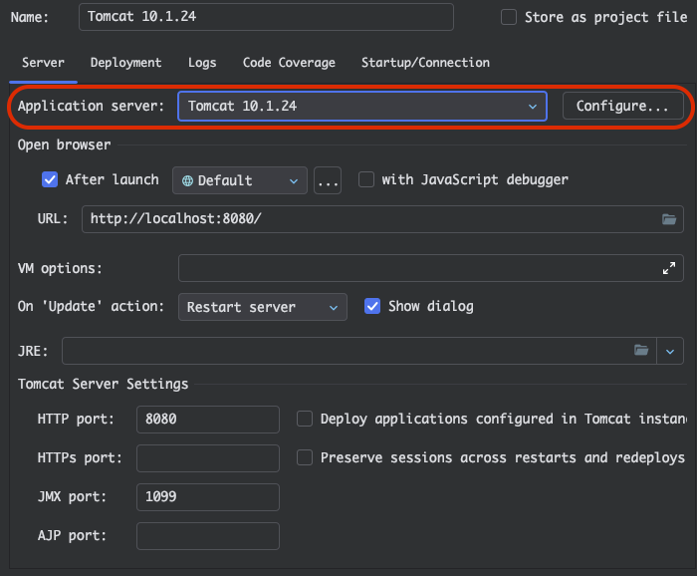
Task: Click the AJP port field
Action: point(208,536)
